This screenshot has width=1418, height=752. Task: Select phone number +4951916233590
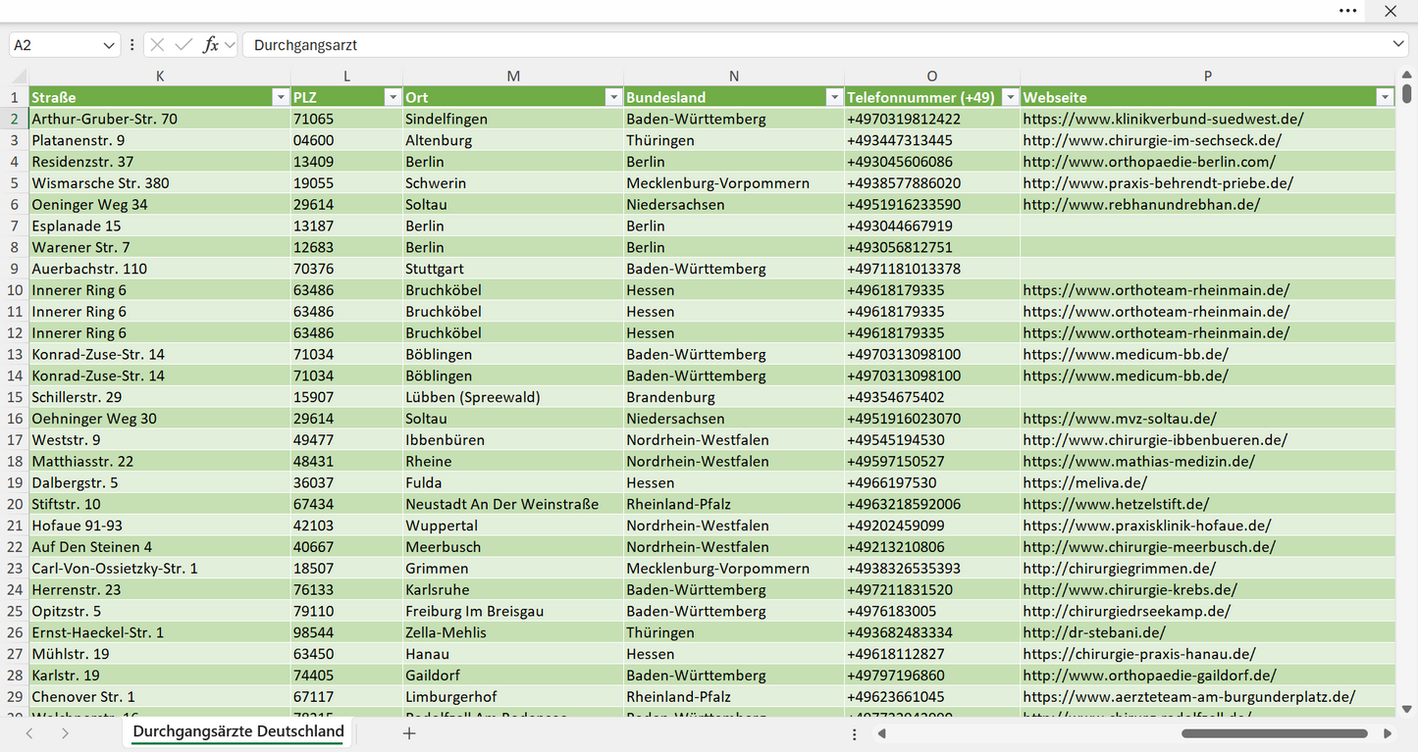tap(932, 205)
